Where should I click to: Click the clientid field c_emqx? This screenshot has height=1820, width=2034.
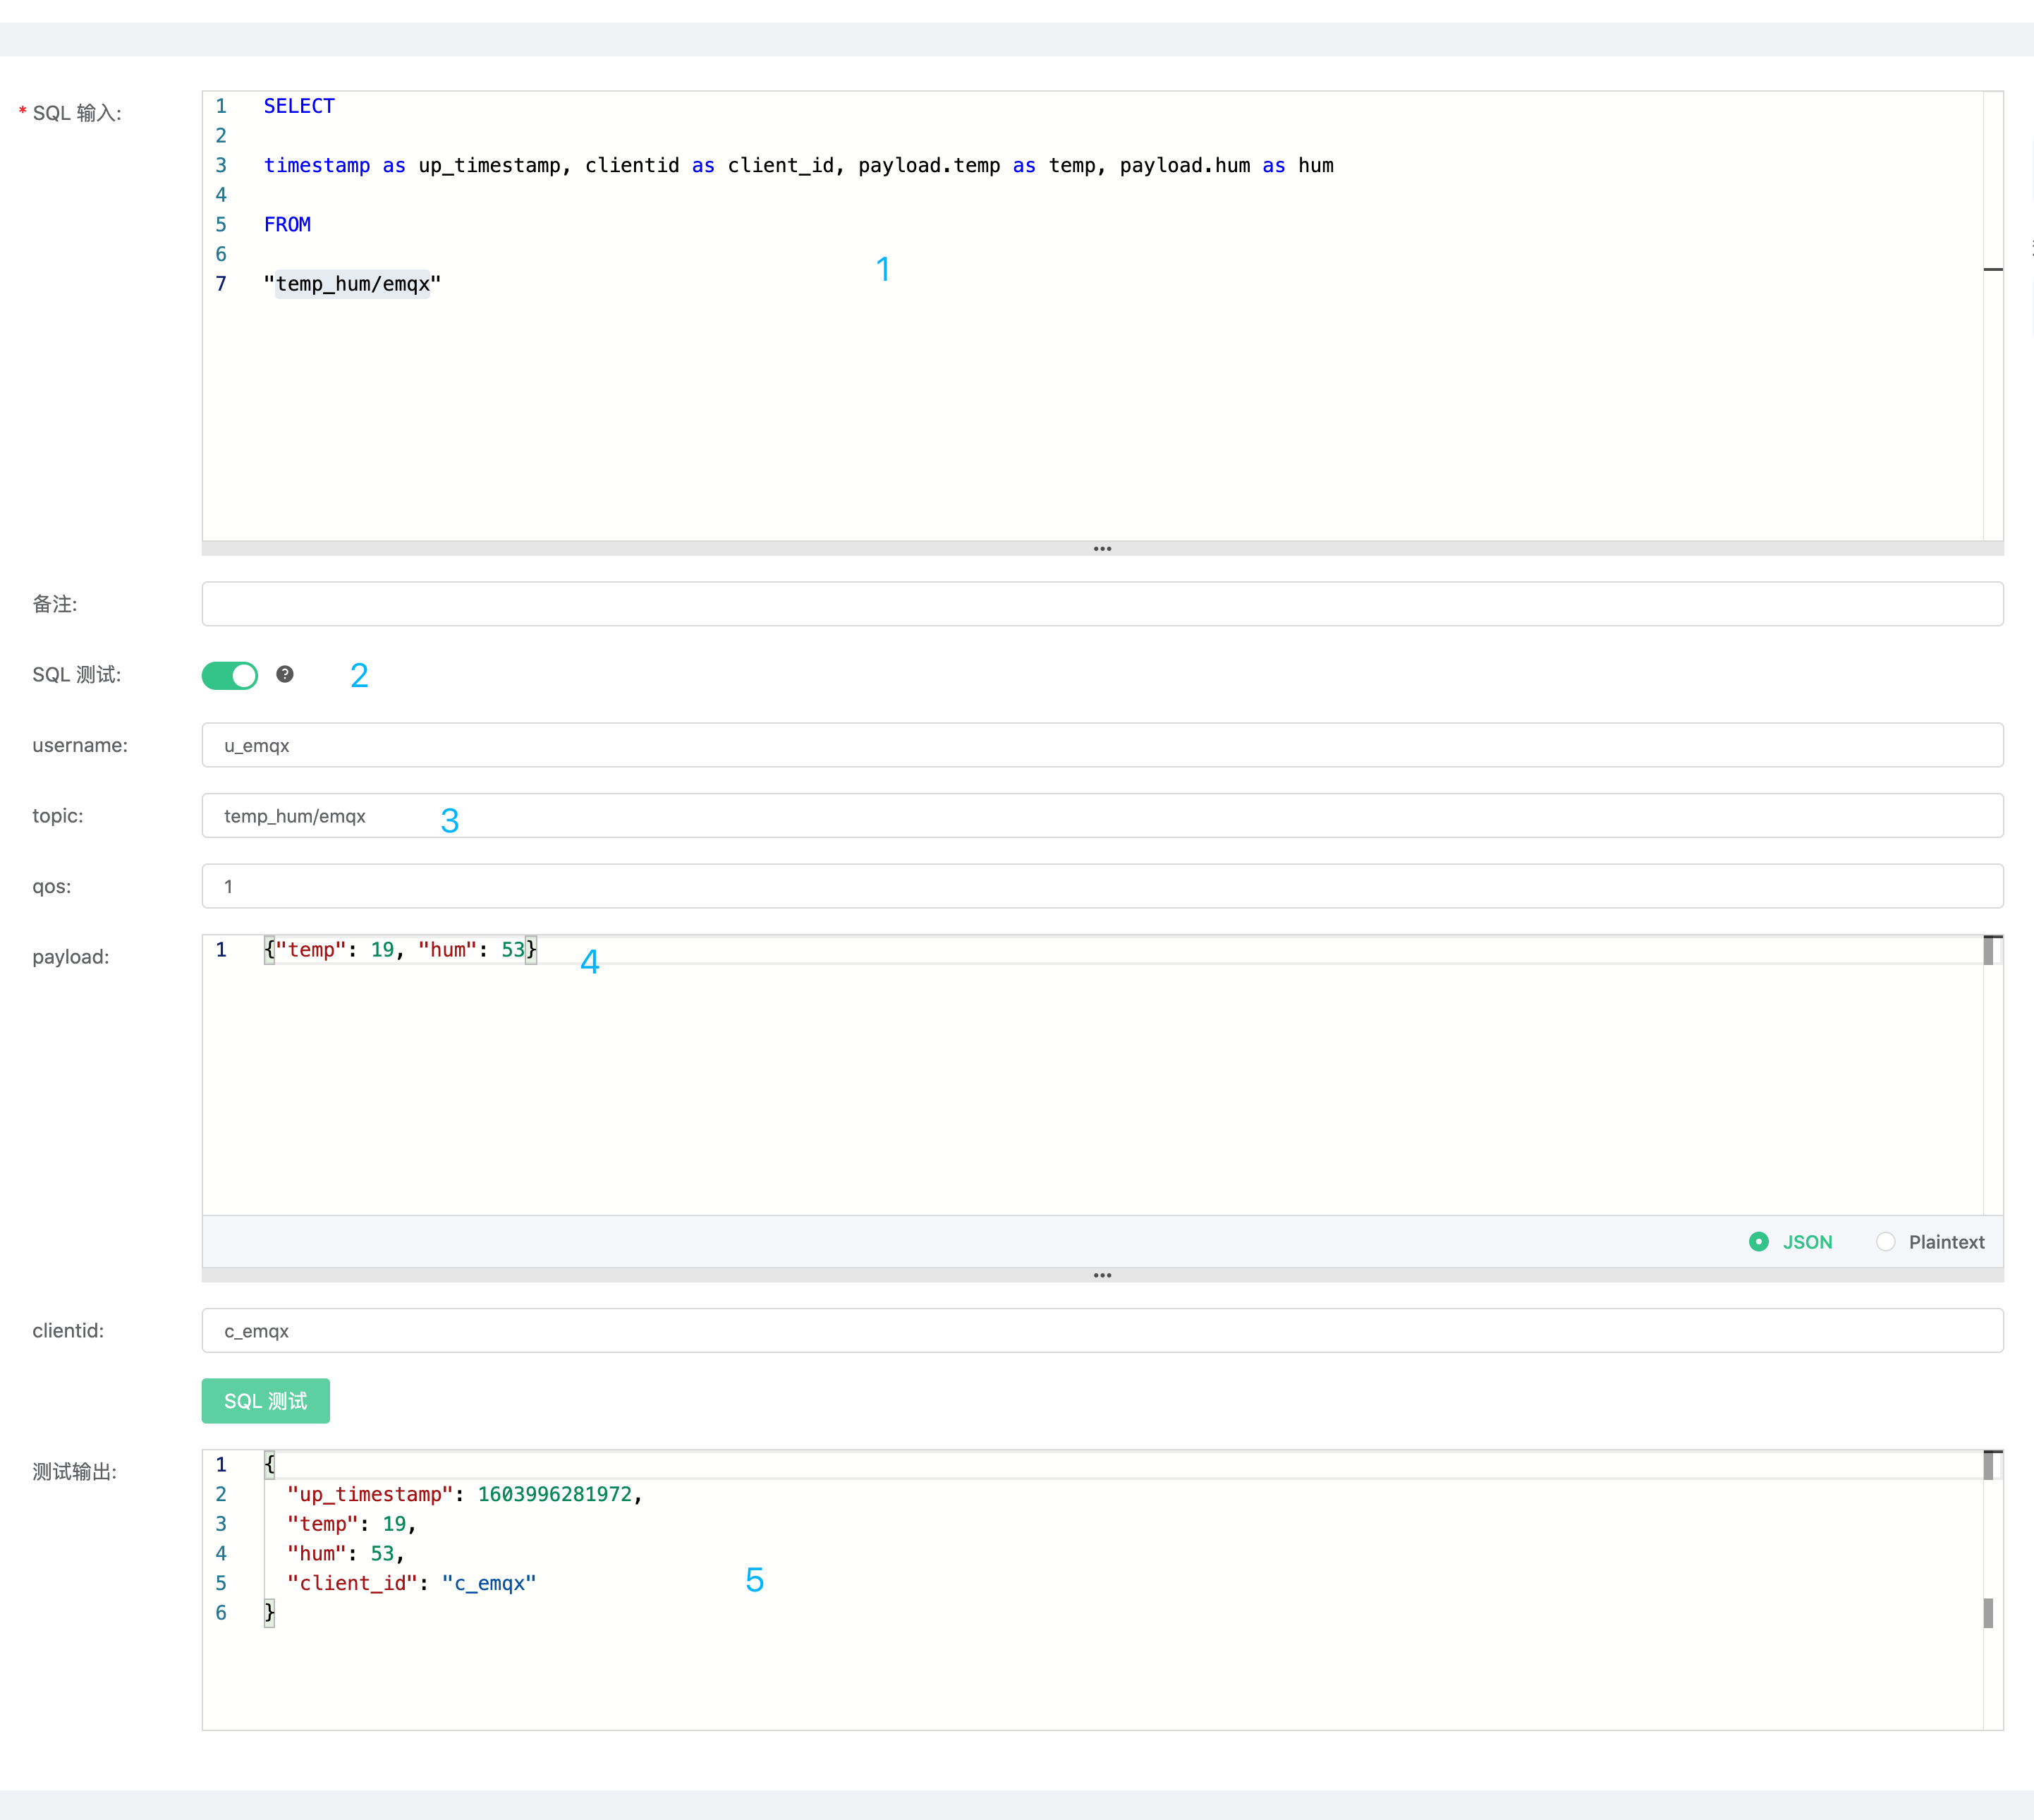tap(1102, 1330)
